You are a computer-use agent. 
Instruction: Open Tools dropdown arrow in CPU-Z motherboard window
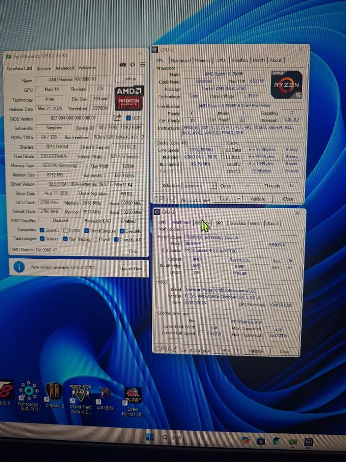238,350
